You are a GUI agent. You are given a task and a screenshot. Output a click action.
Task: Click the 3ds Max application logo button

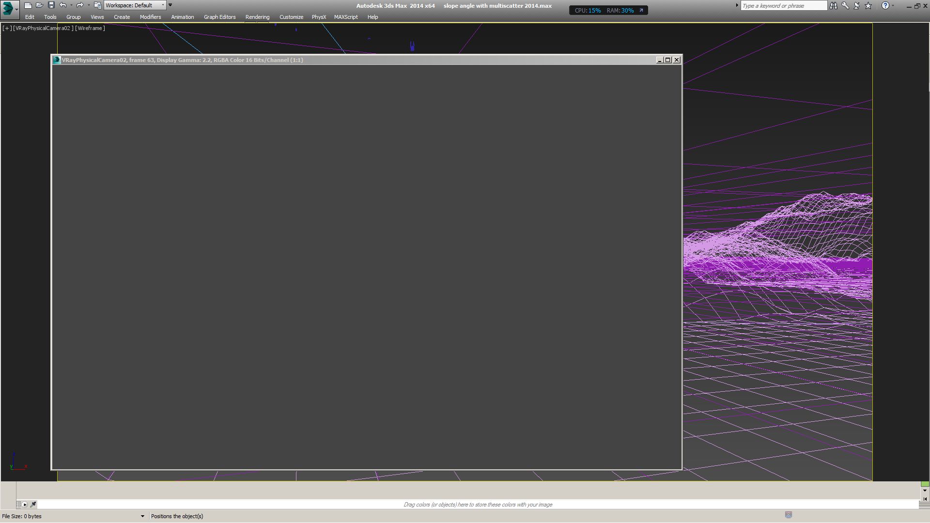pyautogui.click(x=8, y=9)
